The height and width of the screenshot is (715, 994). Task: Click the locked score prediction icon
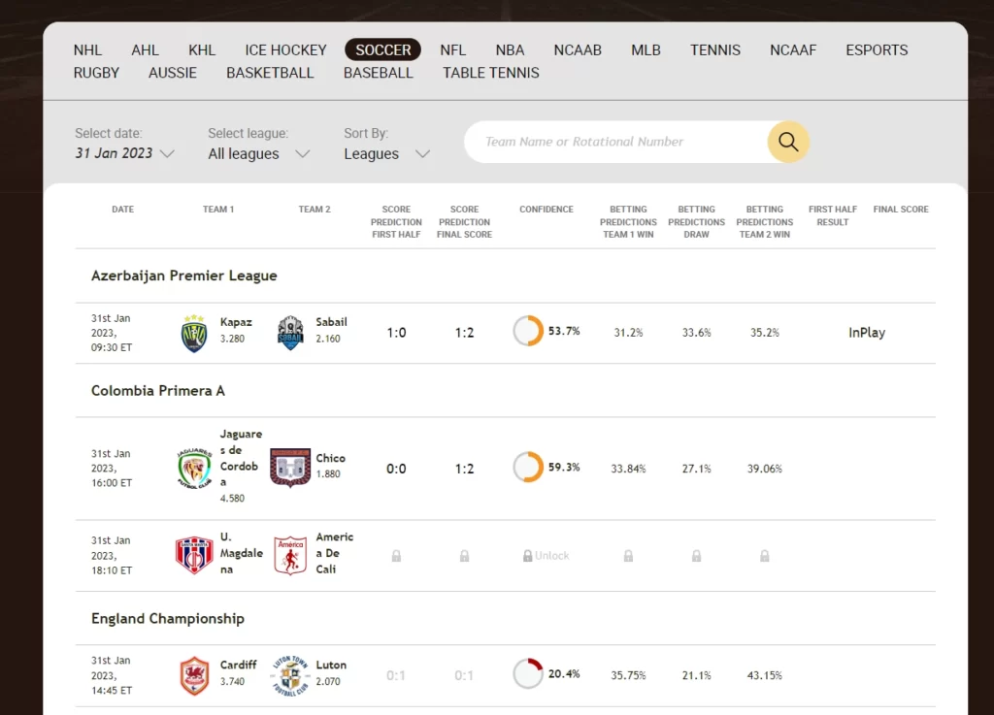(396, 554)
